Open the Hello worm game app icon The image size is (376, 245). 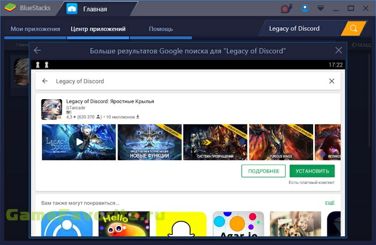(124, 224)
